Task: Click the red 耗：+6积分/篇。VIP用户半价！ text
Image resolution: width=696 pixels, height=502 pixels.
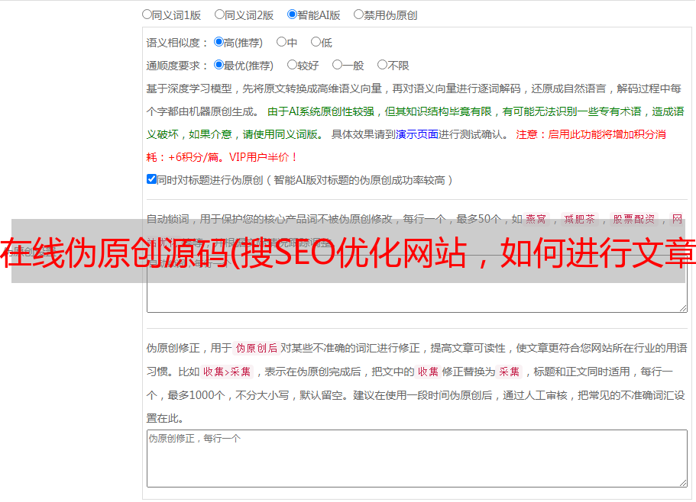Action: click(x=222, y=157)
